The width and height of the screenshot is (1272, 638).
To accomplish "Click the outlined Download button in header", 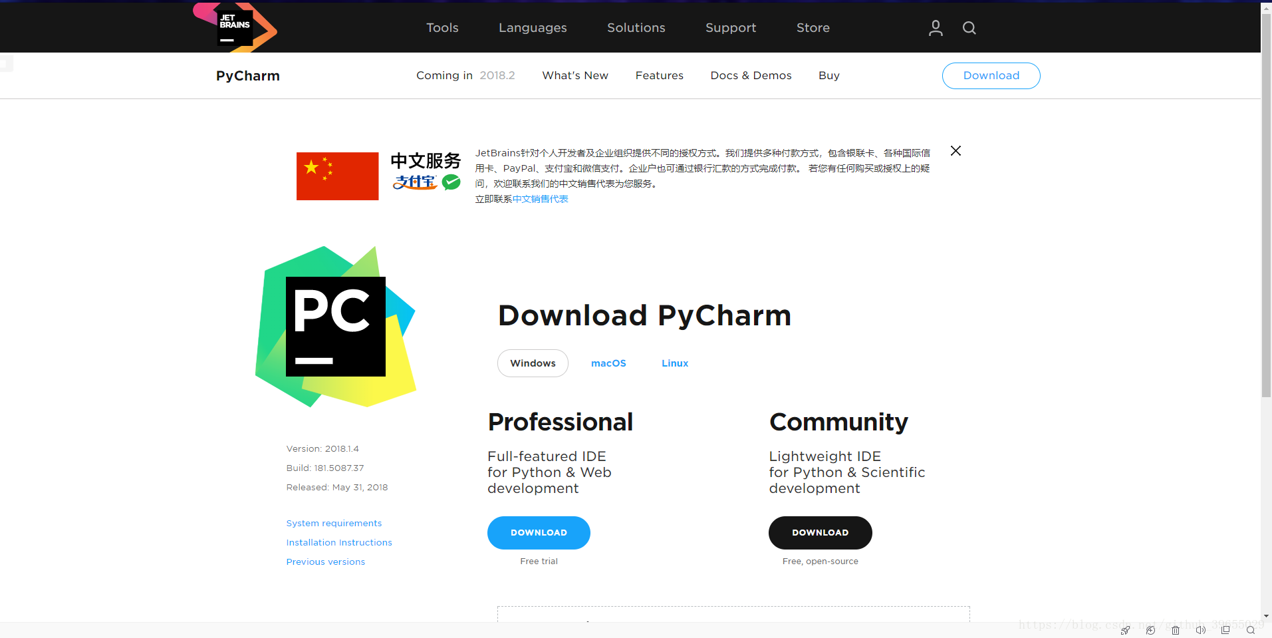I will point(991,76).
